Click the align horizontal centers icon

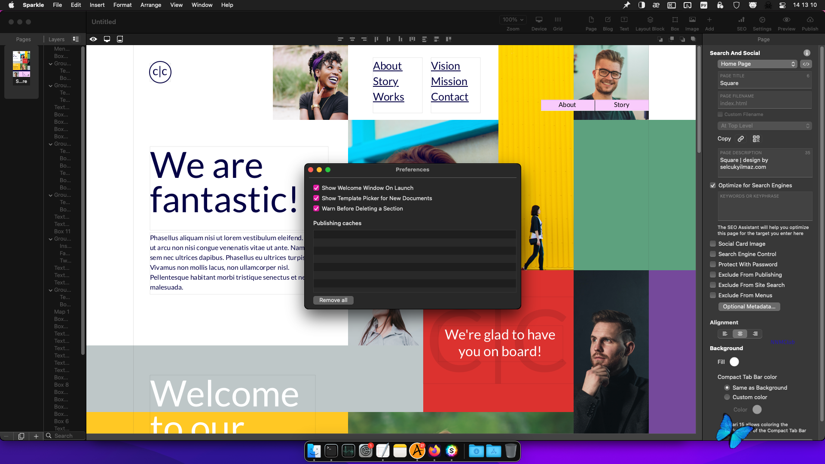[352, 39]
